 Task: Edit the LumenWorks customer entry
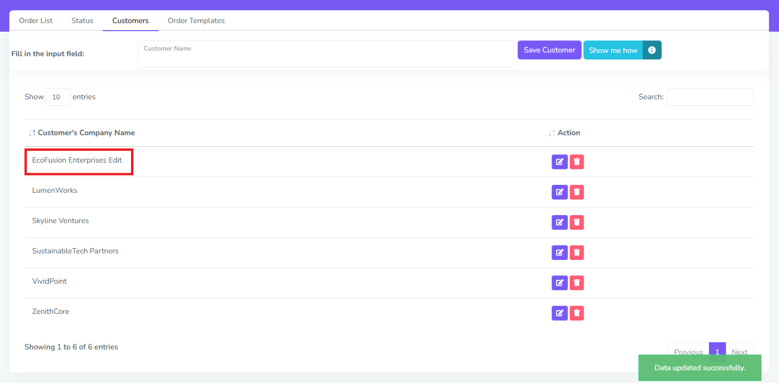(559, 192)
